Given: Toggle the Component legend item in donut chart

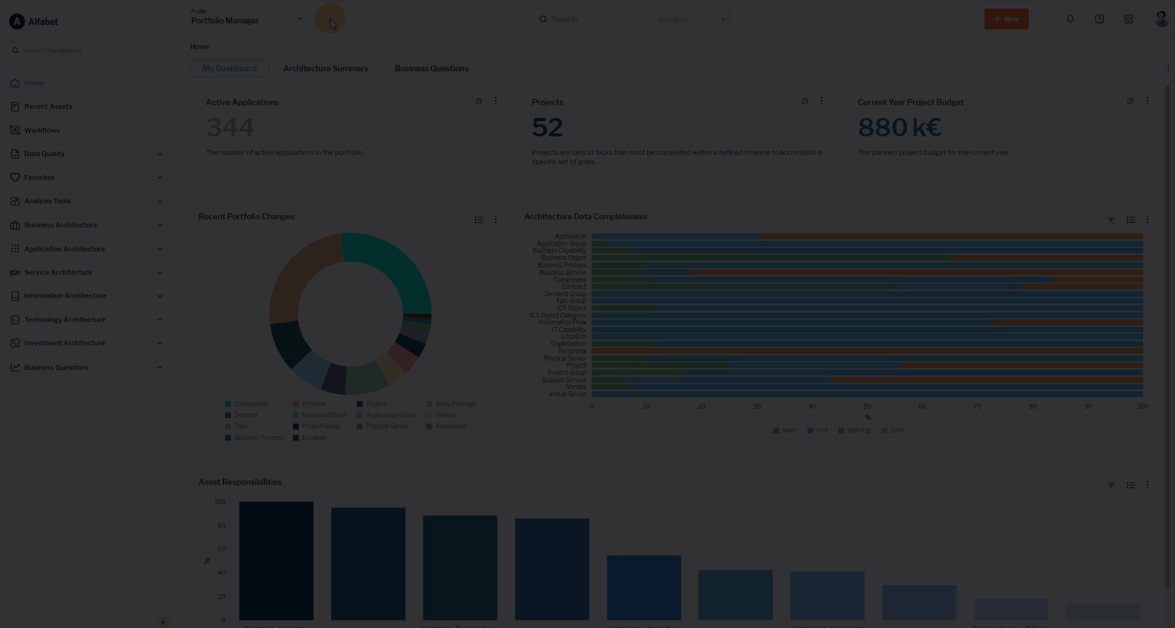Looking at the screenshot, I should pyautogui.click(x=246, y=404).
